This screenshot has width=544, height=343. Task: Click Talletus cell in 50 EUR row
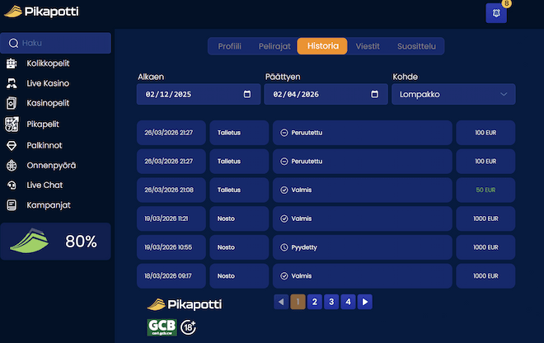pos(239,190)
